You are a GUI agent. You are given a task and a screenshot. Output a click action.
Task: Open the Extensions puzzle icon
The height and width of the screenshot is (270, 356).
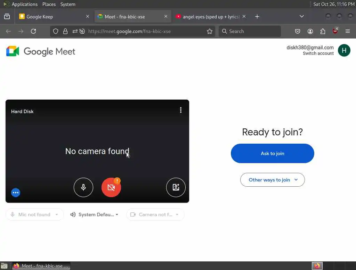(x=323, y=31)
